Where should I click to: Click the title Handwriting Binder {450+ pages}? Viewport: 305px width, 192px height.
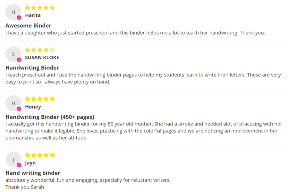click(x=50, y=117)
